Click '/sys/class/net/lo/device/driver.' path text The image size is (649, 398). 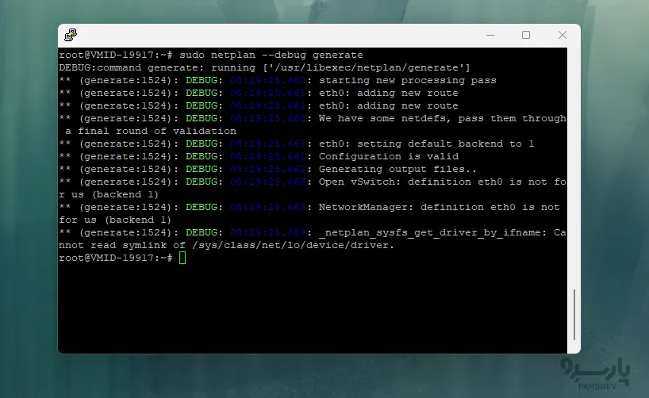click(294, 245)
